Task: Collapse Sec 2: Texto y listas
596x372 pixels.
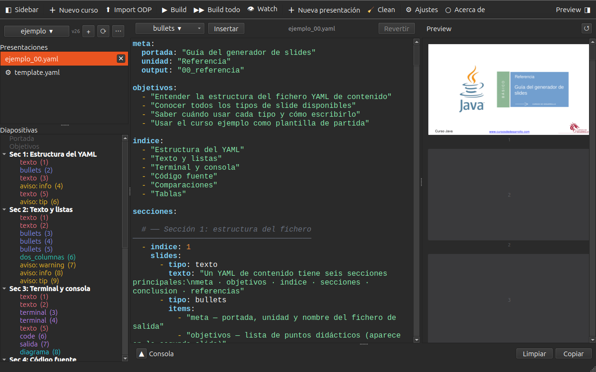Action: (x=4, y=210)
